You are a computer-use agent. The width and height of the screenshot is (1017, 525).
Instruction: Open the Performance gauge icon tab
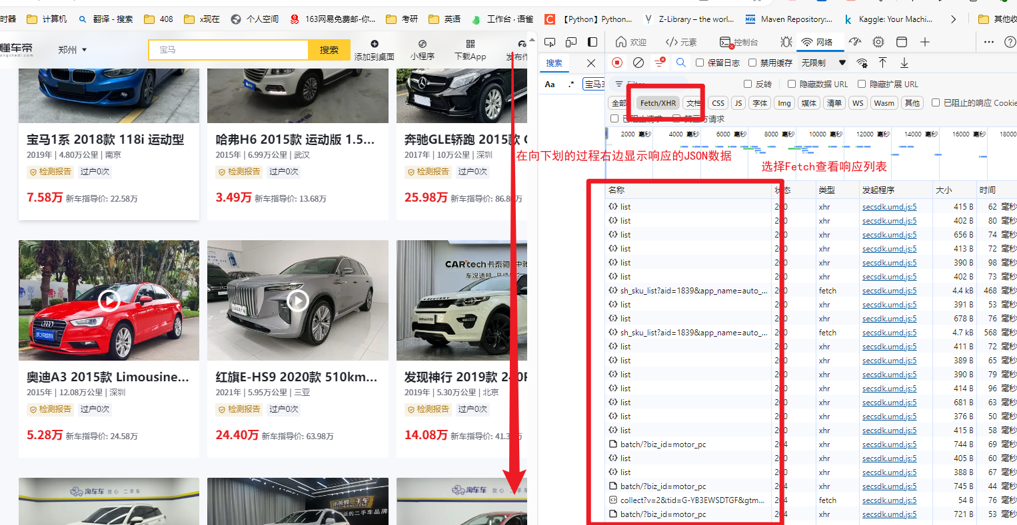coord(855,42)
